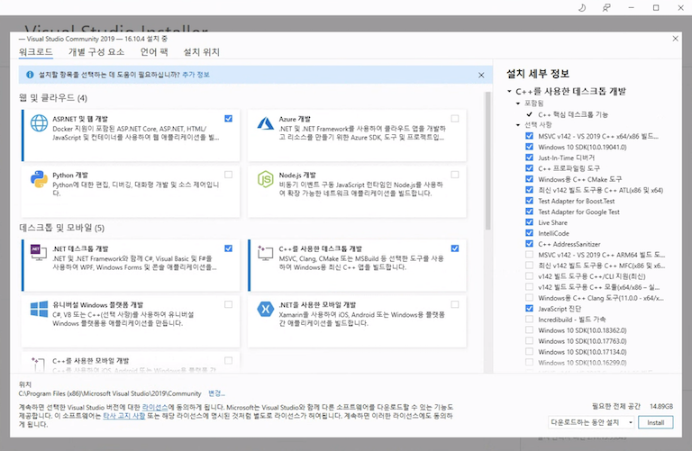692x451 pixels.
Task: Check MSVC v142 ARM64 build tools
Action: (x=529, y=255)
